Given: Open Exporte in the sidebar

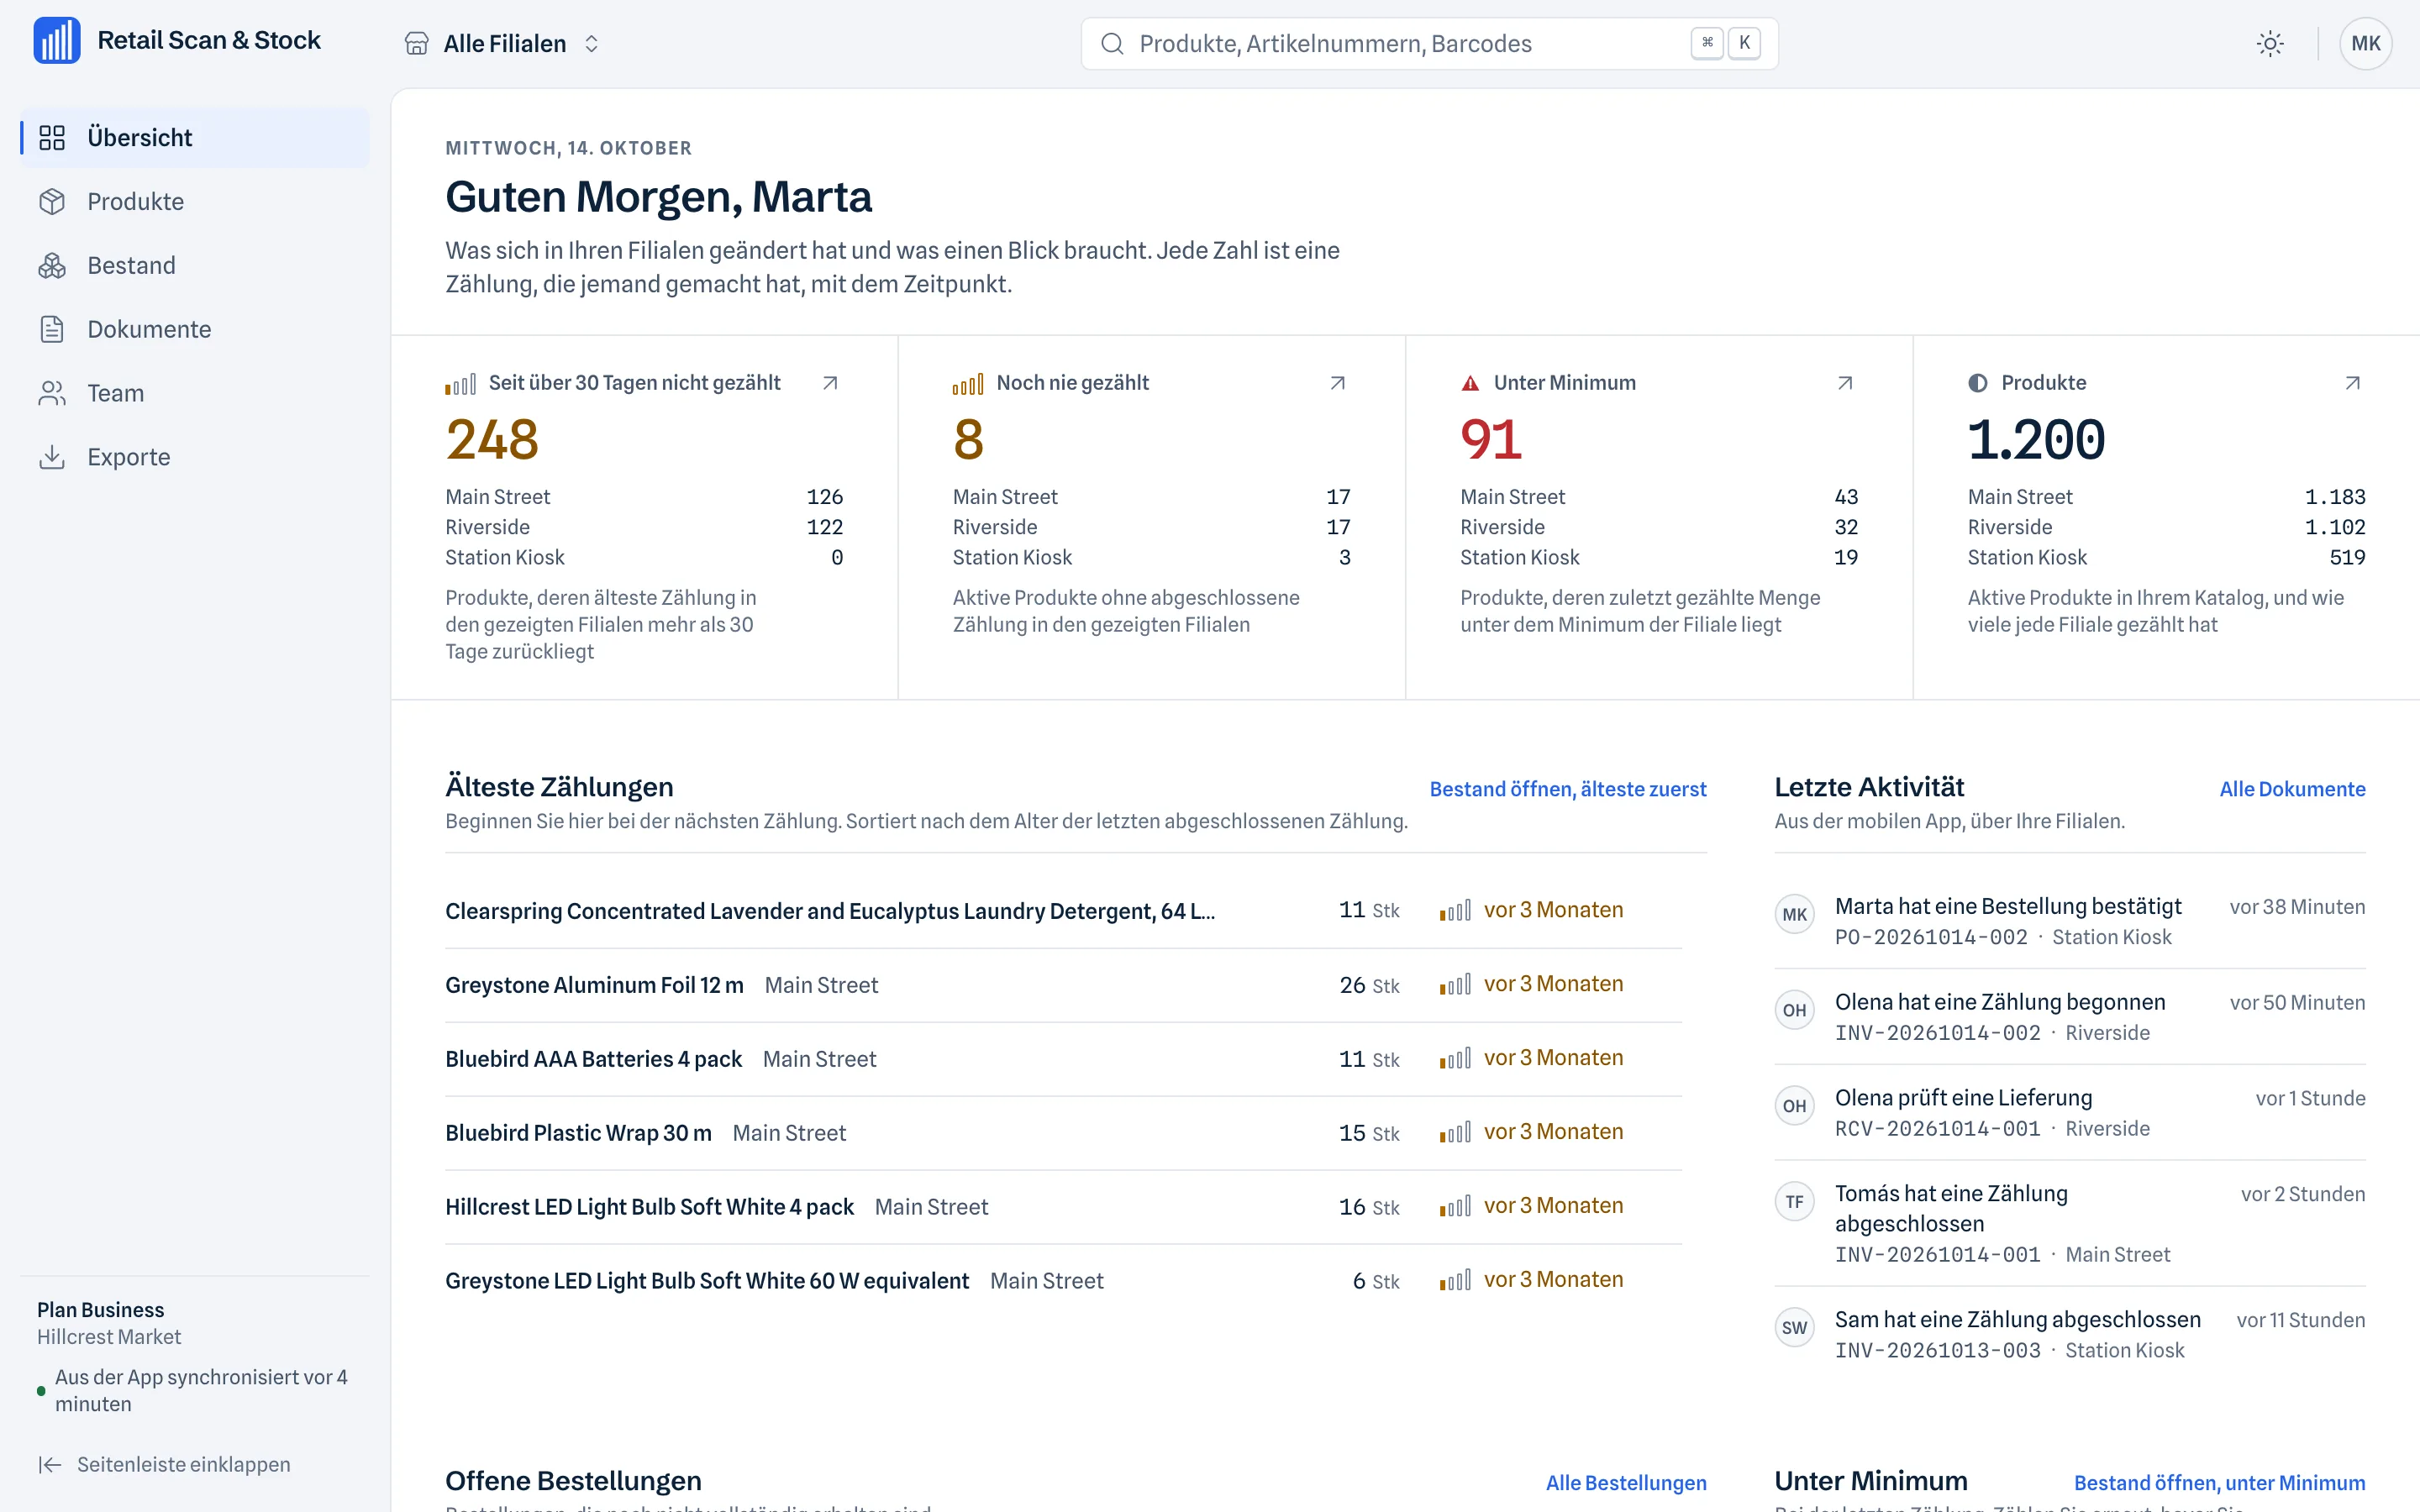Looking at the screenshot, I should [x=194, y=458].
